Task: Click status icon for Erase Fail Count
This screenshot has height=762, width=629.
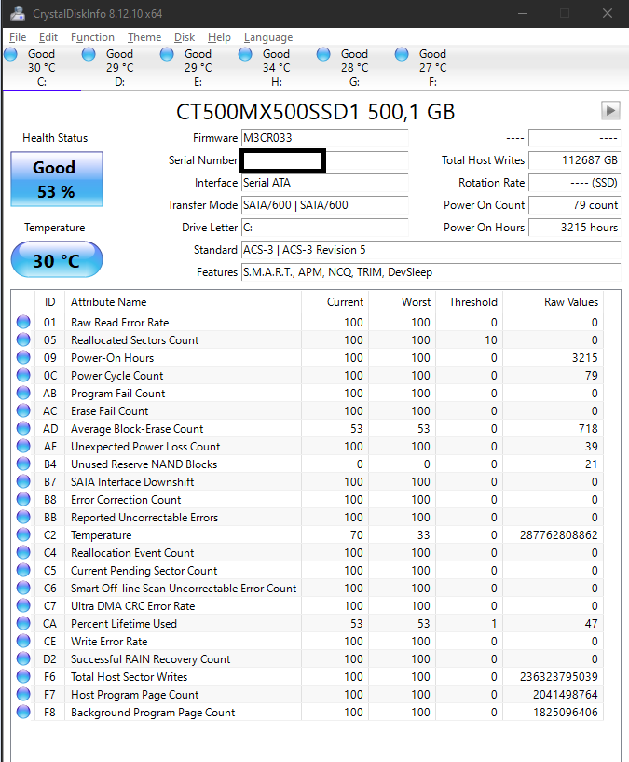Action: tap(23, 410)
